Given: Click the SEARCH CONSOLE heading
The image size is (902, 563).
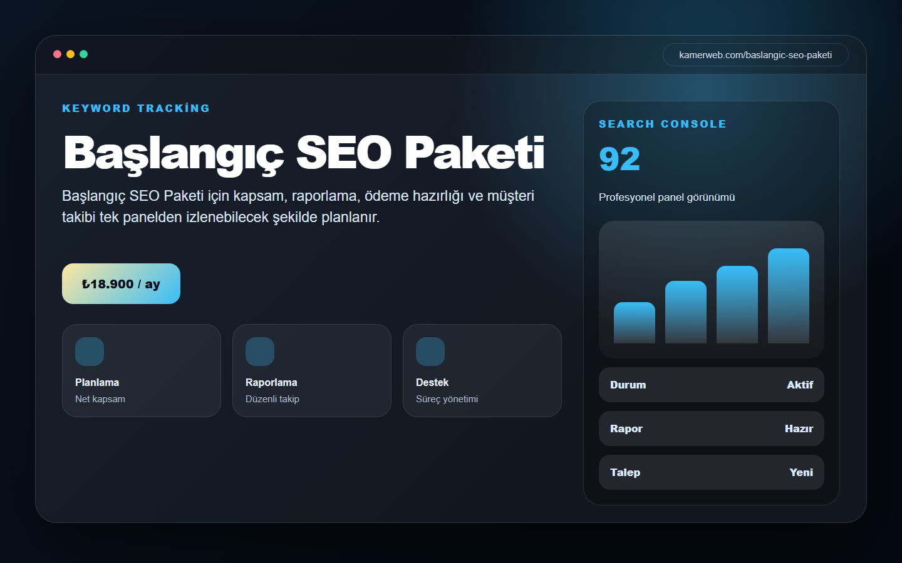Looking at the screenshot, I should [663, 124].
